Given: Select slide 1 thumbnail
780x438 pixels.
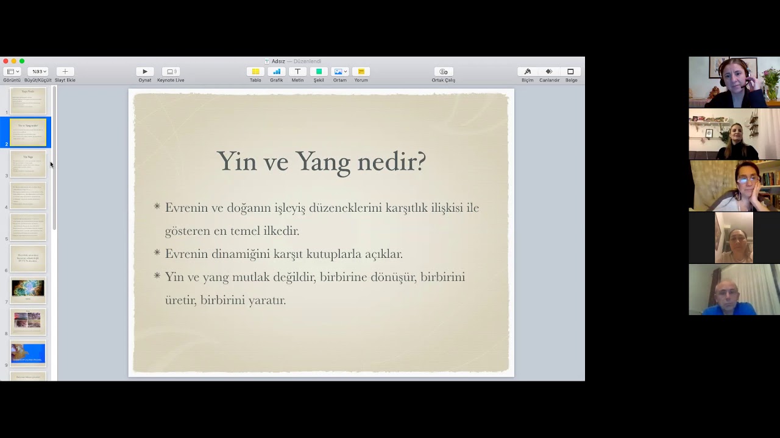Looking at the screenshot, I should click(x=28, y=101).
